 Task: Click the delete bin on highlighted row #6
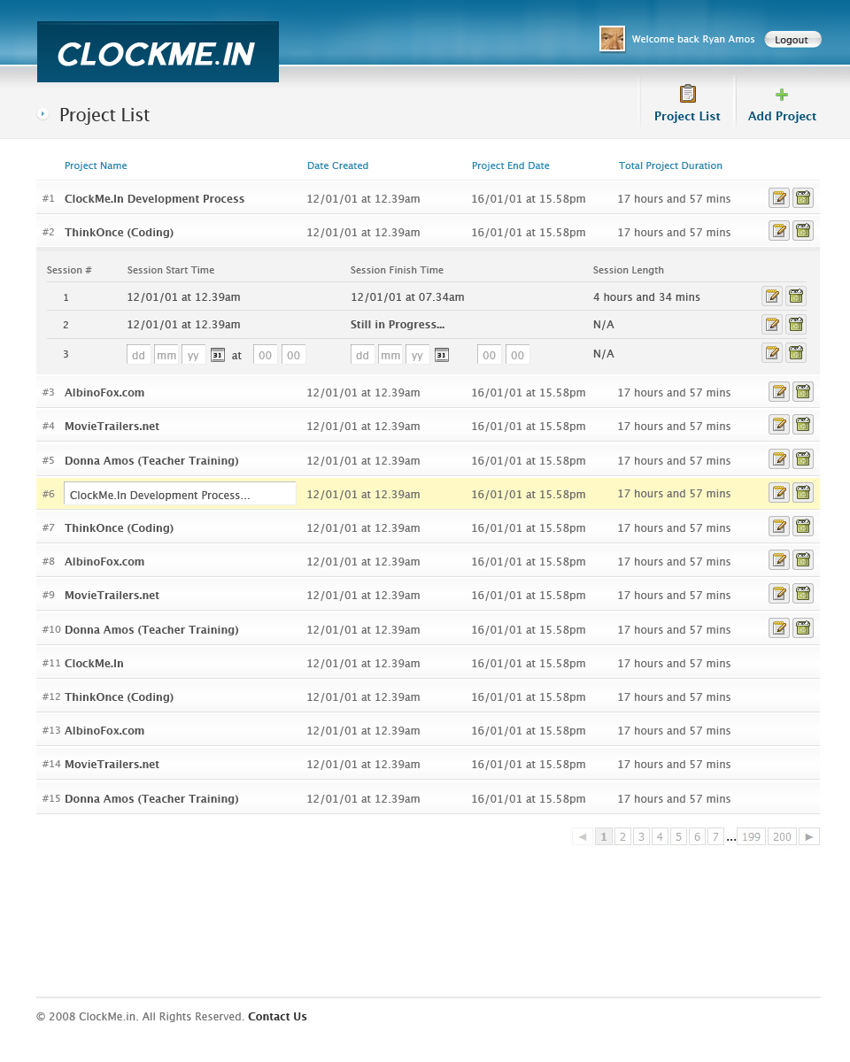tap(803, 493)
